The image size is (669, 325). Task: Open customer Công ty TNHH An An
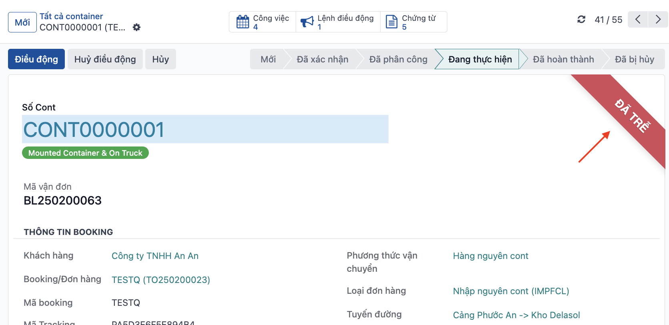point(155,256)
